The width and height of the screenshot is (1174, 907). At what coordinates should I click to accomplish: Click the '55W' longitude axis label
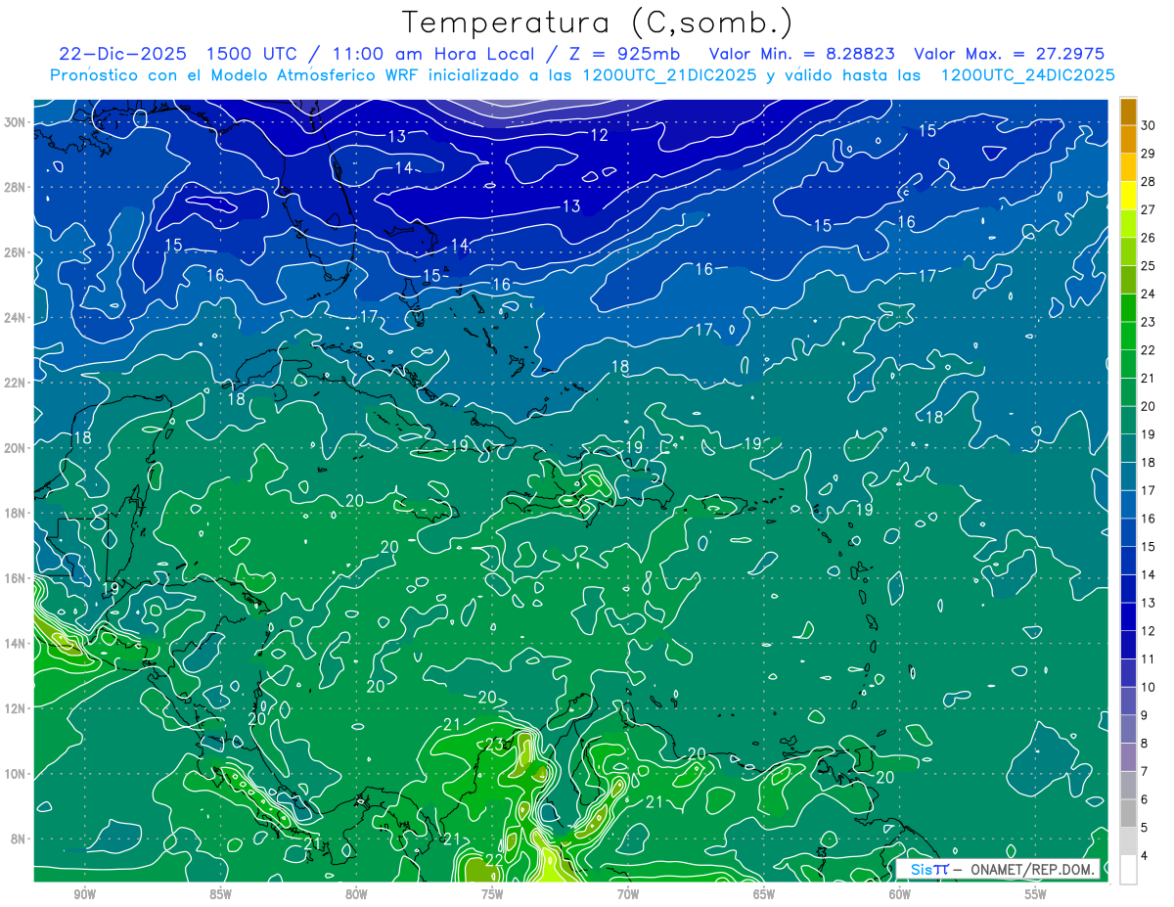coord(1036,894)
